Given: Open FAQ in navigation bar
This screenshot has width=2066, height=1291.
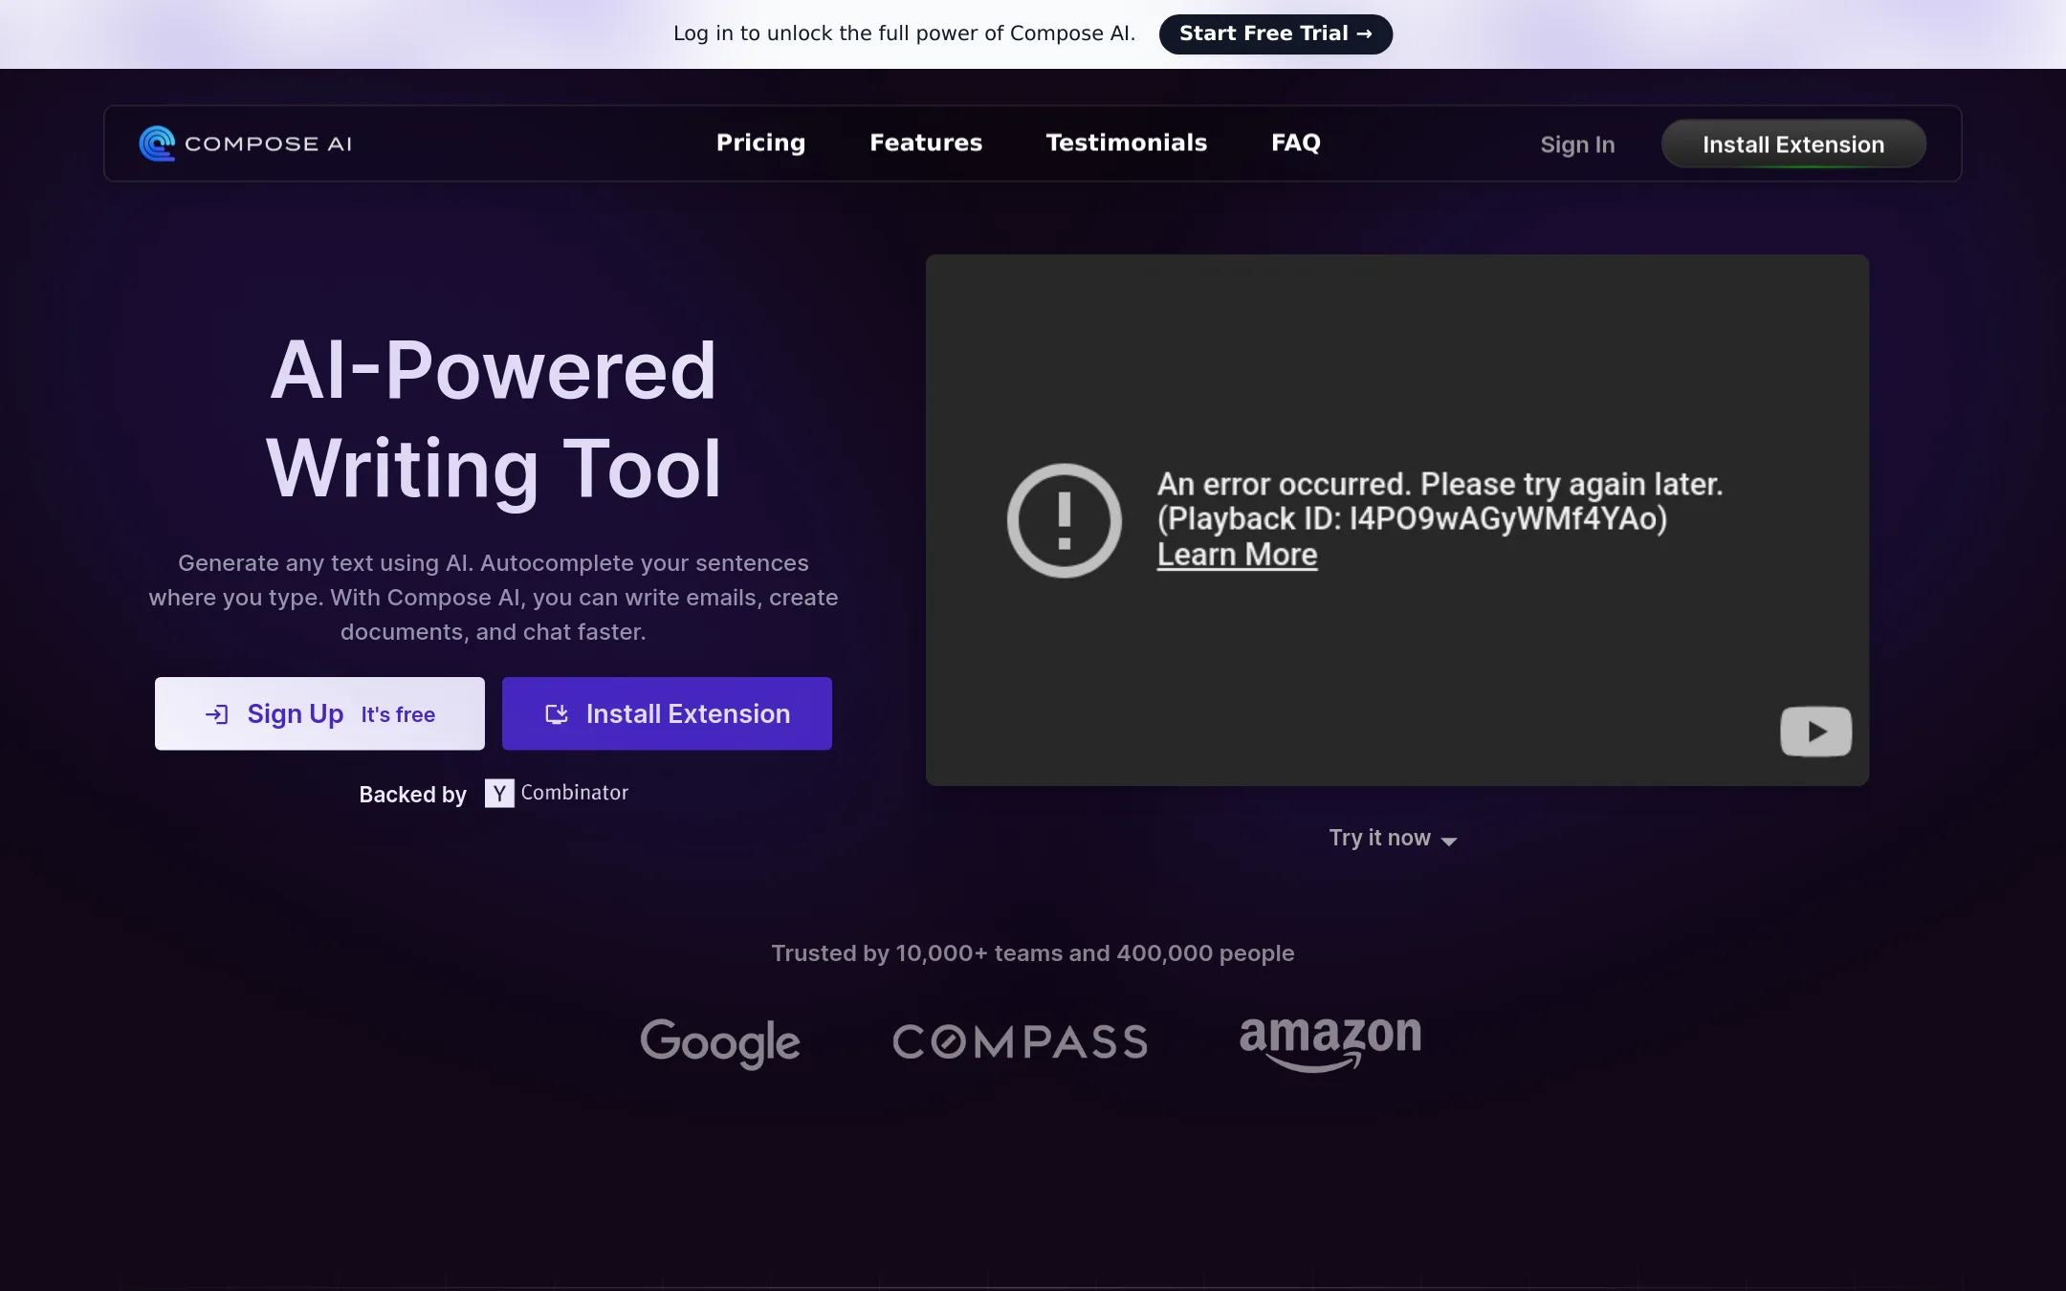Looking at the screenshot, I should point(1296,142).
